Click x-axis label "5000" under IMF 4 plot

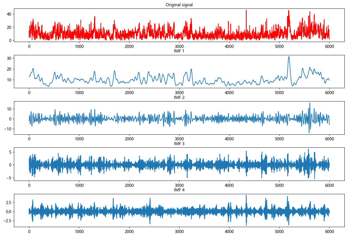(x=279, y=232)
